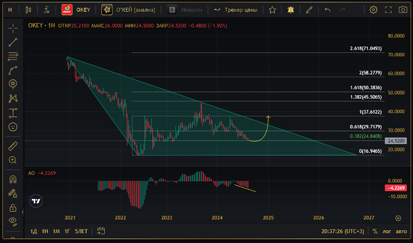Select the ruler measurement tool

13,146
